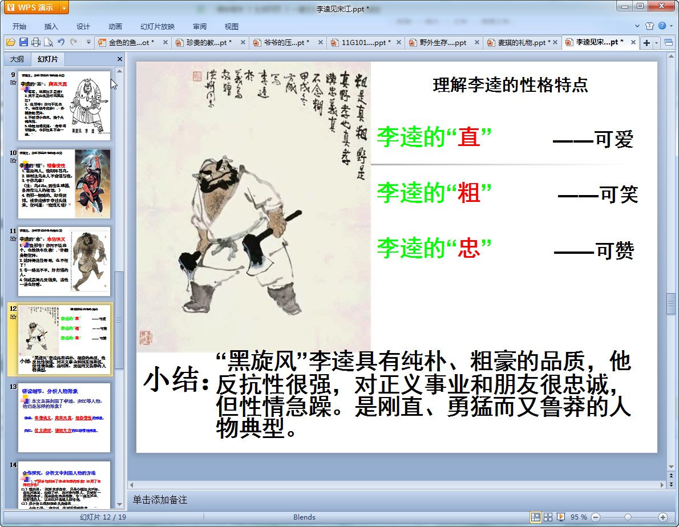Zoom out with the minus button
Screen dimensions: 679x527
coord(596,517)
